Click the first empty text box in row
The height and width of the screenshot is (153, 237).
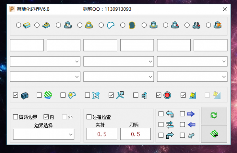click(x=27, y=45)
